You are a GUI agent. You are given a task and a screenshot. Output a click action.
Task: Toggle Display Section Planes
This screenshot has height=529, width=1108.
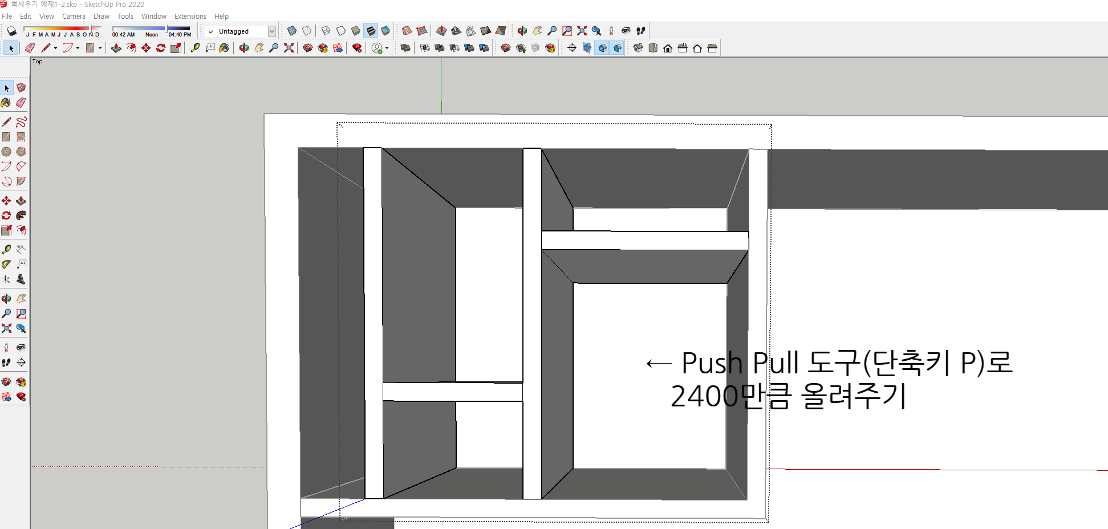[587, 48]
